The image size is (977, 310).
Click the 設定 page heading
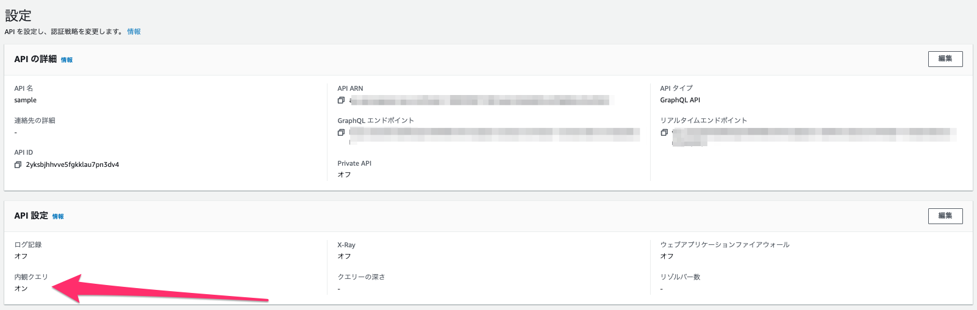pos(18,15)
